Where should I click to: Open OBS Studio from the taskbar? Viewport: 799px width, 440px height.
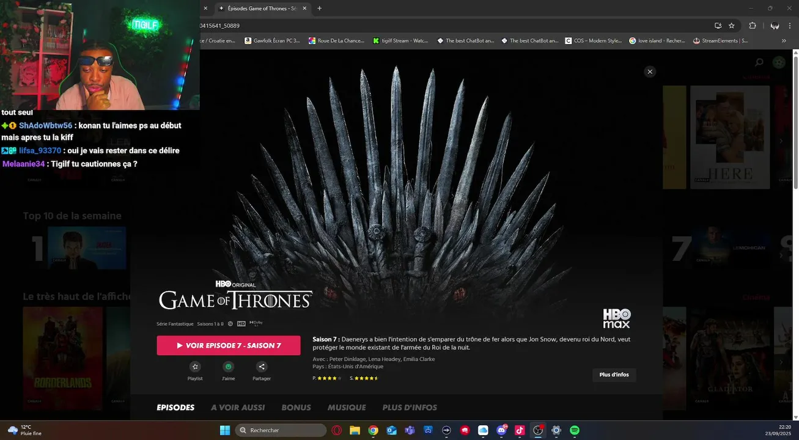[538, 430]
